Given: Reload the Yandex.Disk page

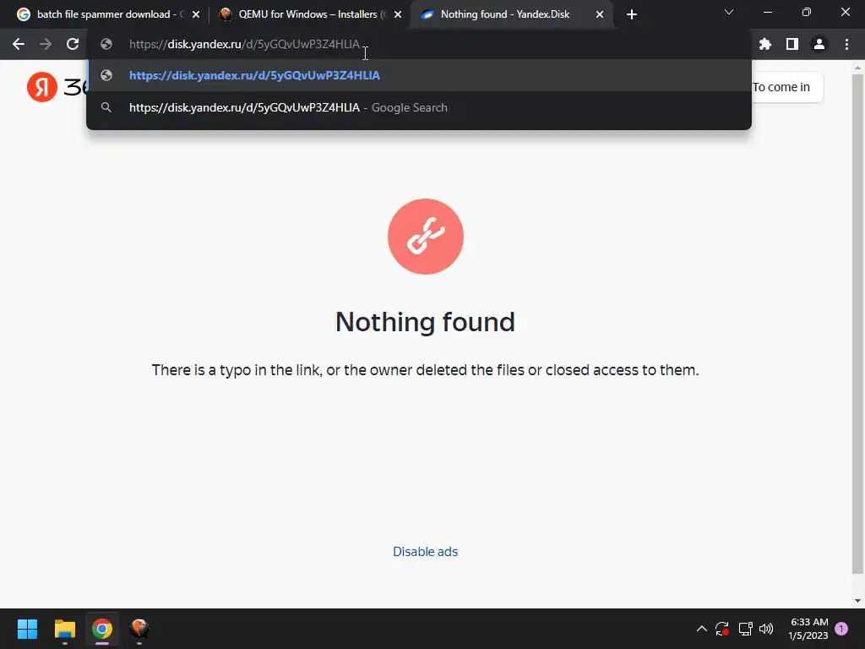Looking at the screenshot, I should click(x=73, y=44).
